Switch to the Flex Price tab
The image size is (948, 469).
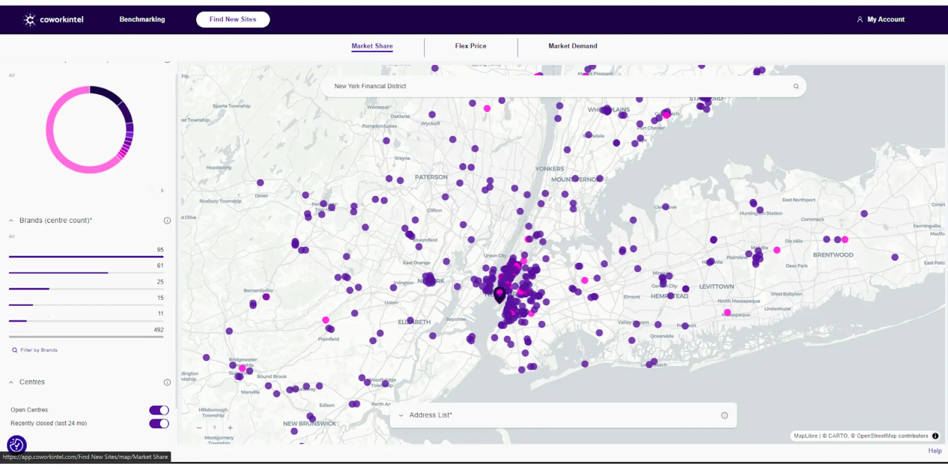point(470,46)
